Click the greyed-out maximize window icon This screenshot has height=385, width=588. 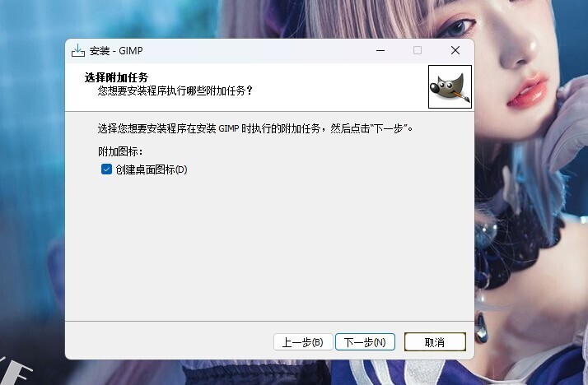(418, 50)
